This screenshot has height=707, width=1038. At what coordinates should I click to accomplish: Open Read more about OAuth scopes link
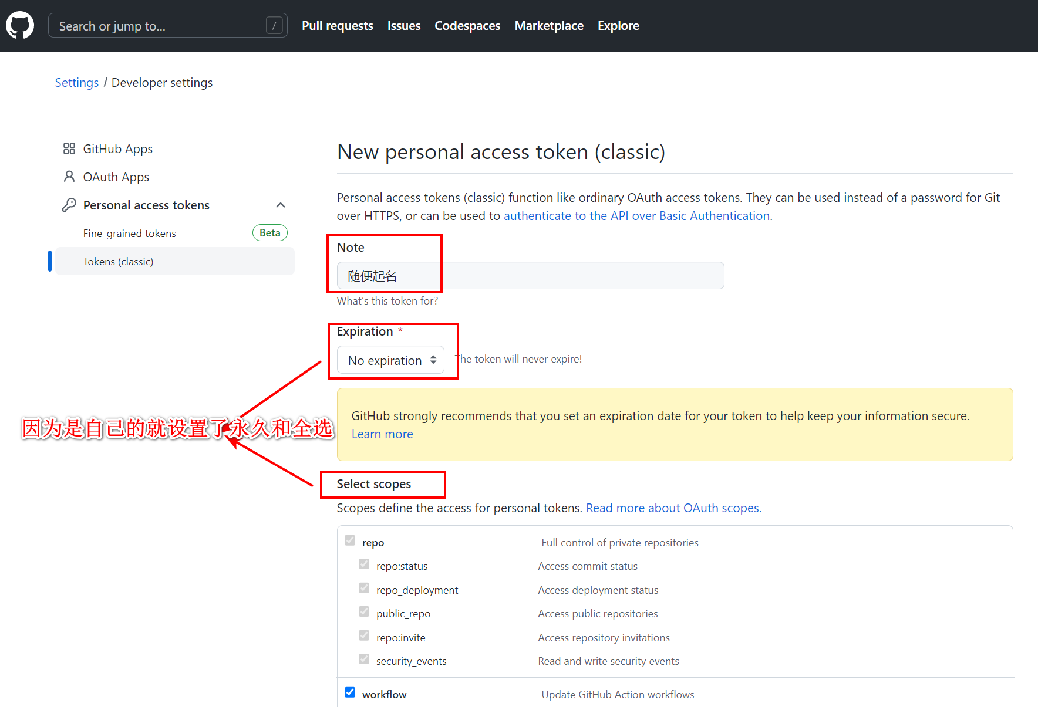click(x=673, y=508)
